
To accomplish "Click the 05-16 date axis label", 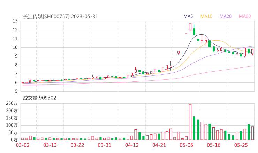I will point(214,145).
